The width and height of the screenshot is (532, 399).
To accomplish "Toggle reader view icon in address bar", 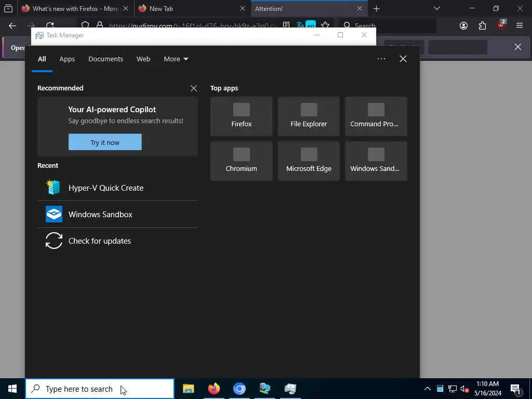I will pos(286,25).
